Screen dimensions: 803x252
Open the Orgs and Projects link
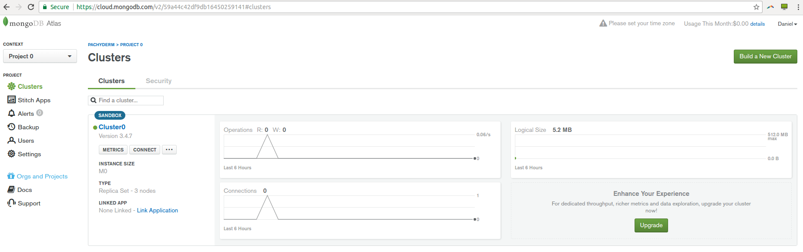point(42,176)
